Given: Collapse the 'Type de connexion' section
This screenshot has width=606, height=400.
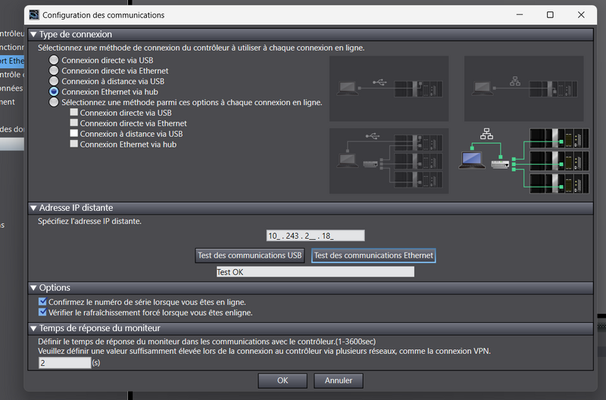Looking at the screenshot, I should coord(33,35).
